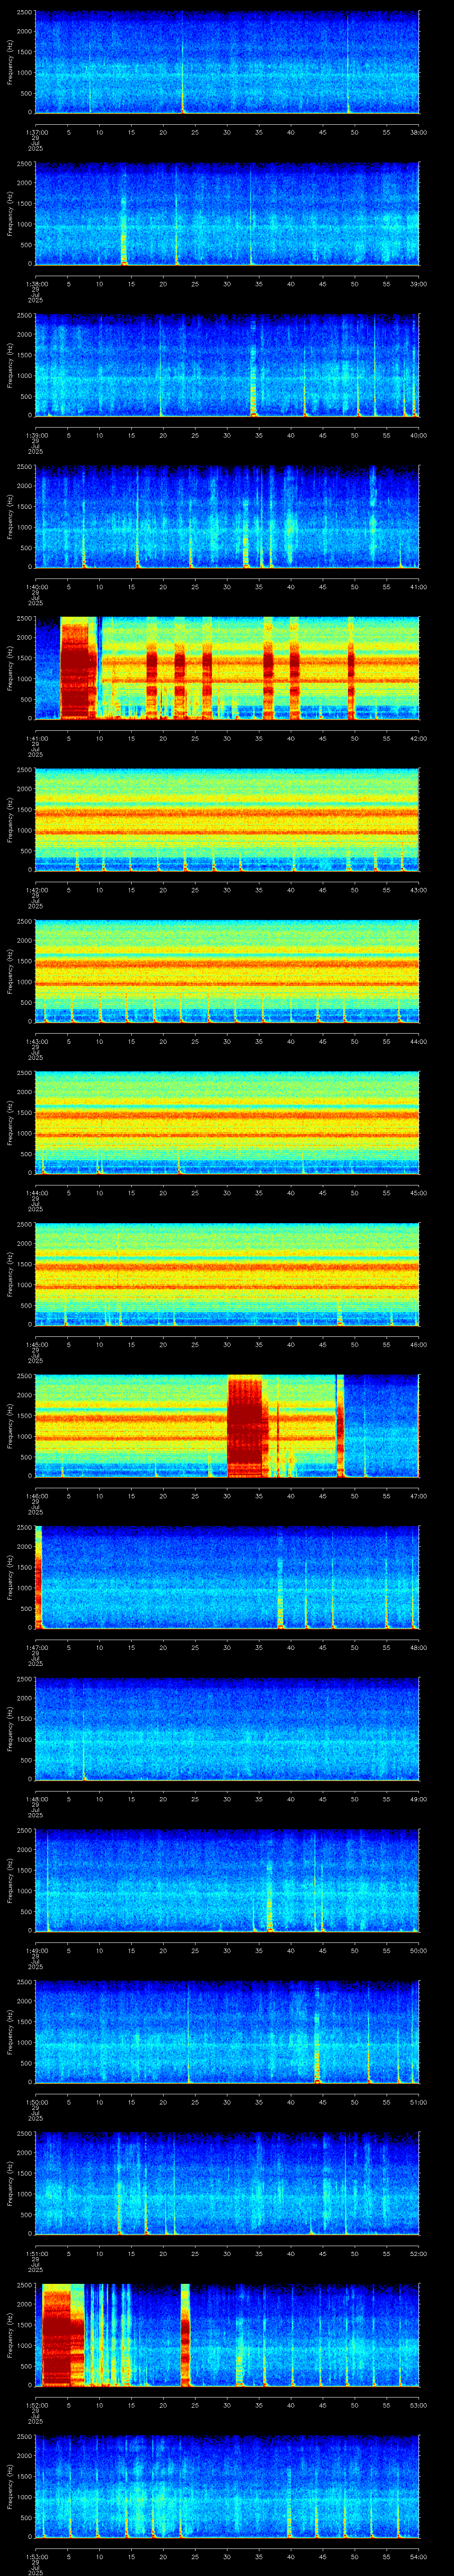Image resolution: width=454 pixels, height=2576 pixels.
Task: Click the 43:00 end time label
Action: point(418,890)
